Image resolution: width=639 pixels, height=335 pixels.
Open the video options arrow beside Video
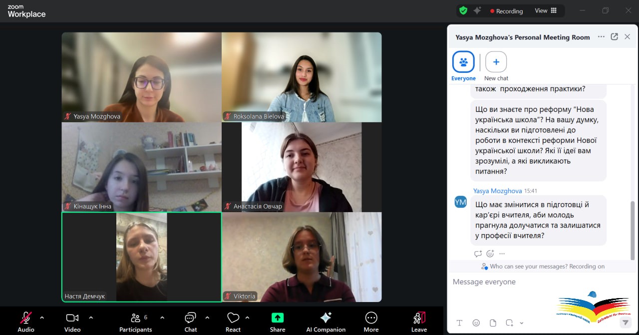(91, 318)
